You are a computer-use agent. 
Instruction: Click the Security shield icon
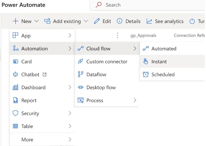[x=15, y=113]
